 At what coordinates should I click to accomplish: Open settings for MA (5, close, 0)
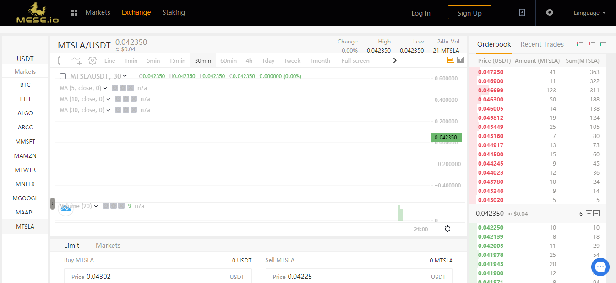pos(123,88)
